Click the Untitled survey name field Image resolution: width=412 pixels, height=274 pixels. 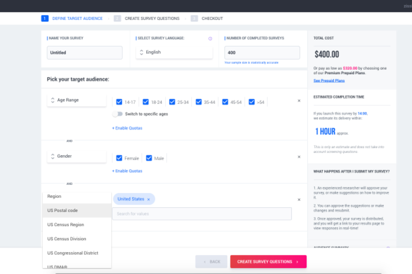(x=84, y=53)
